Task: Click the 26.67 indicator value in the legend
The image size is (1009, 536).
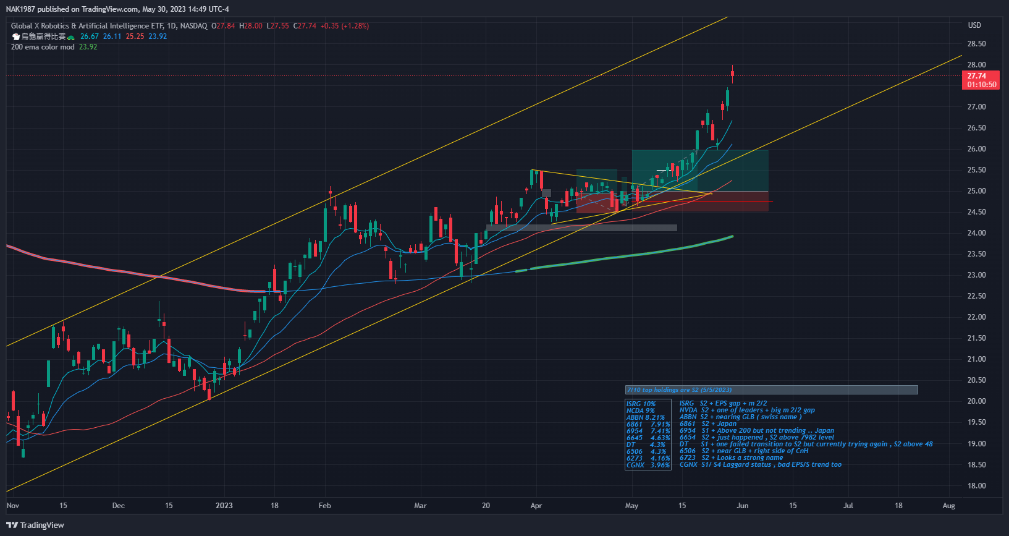Action: 90,36
